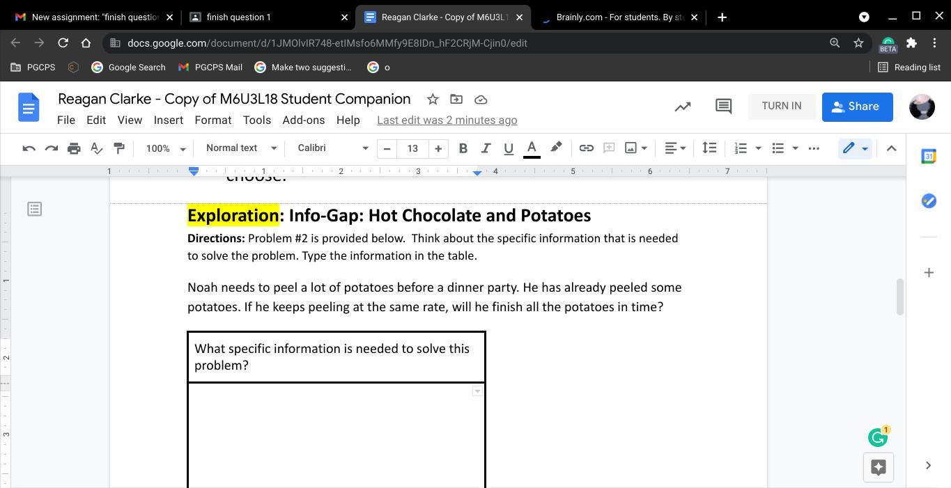951x488 pixels.
Task: Open the 100% zoom dropdown
Action: click(165, 148)
